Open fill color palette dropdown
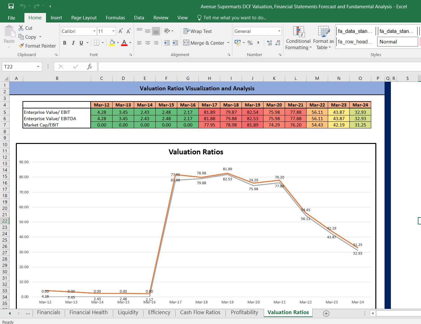This screenshot has height=324, width=421. pos(118,43)
